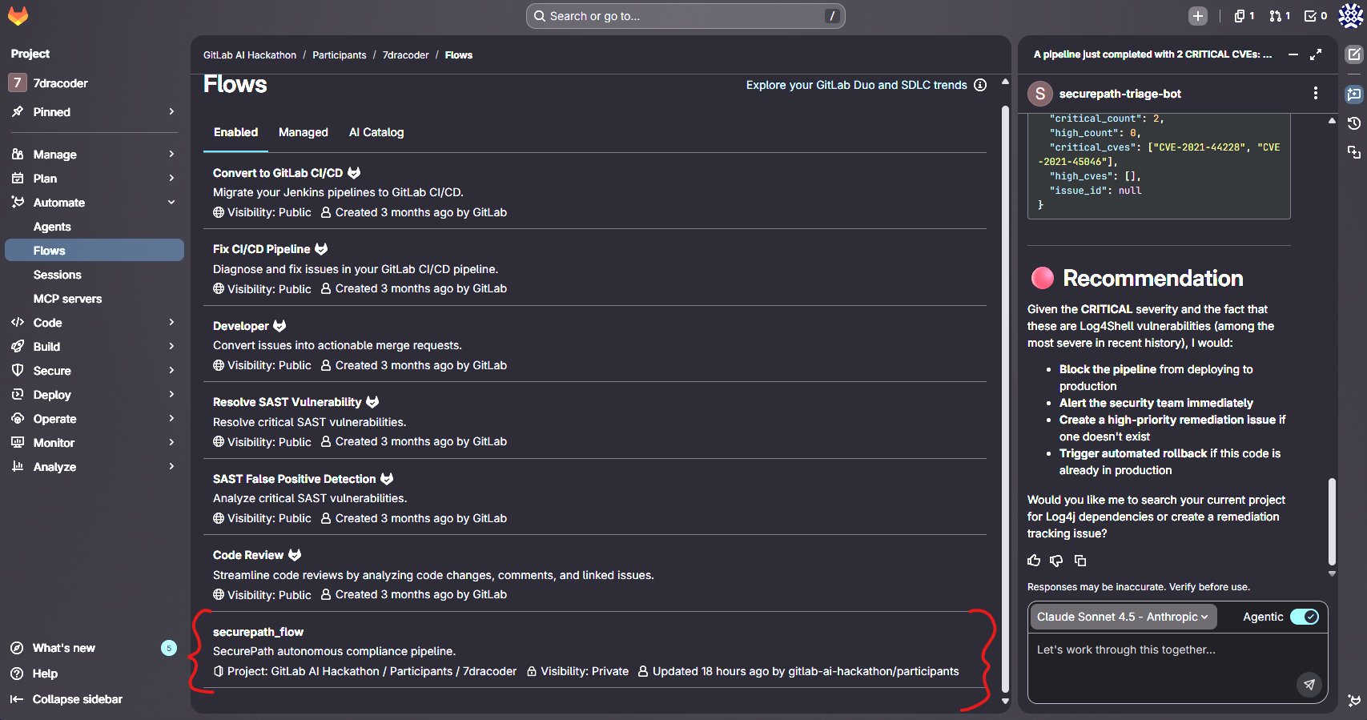Open the SAST False Positive Detection flow
The image size is (1367, 720).
pyautogui.click(x=294, y=479)
